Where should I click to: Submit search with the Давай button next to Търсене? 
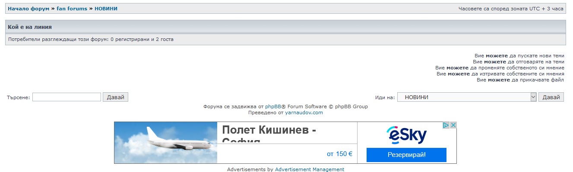[x=115, y=97]
